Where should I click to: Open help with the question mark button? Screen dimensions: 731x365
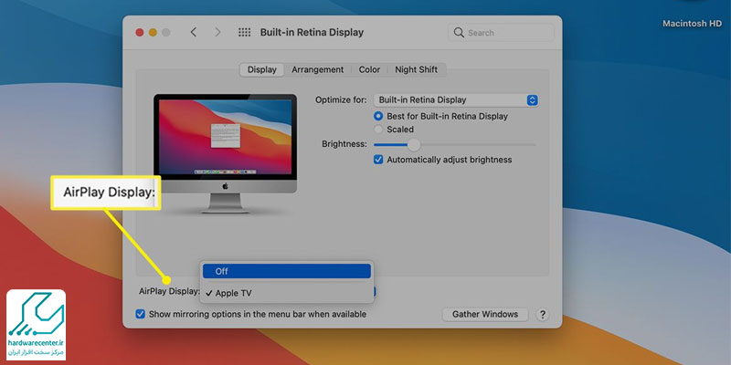tap(542, 314)
